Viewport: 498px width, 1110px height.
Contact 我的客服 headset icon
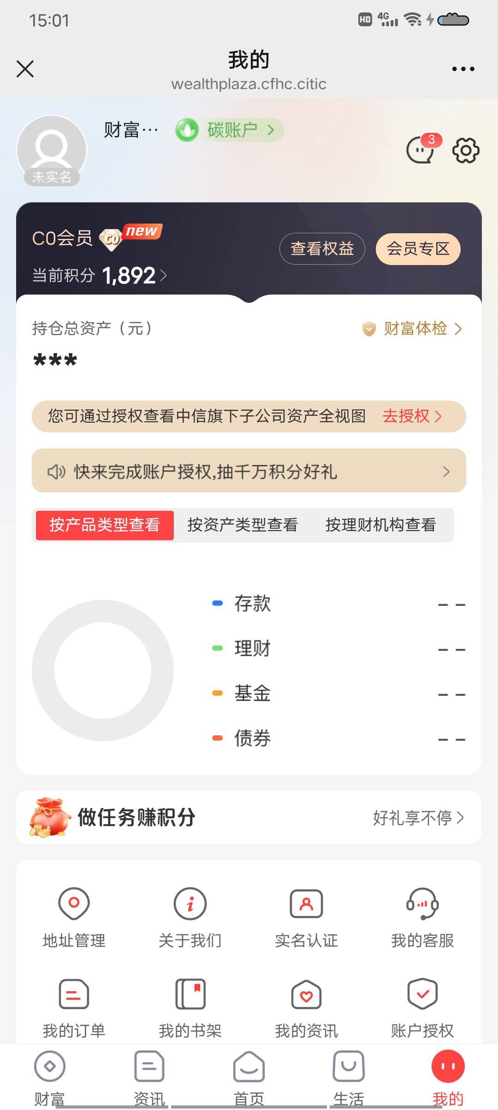[422, 903]
